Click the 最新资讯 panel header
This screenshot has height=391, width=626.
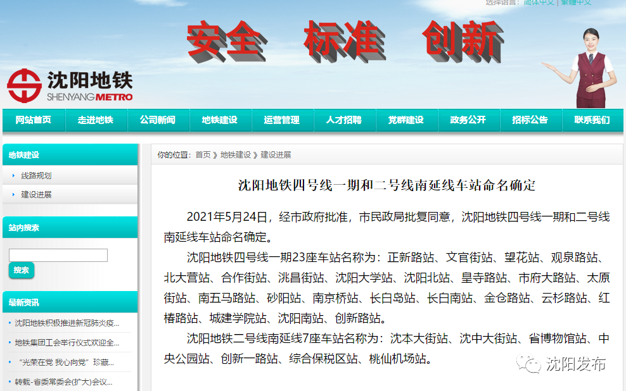[70, 302]
